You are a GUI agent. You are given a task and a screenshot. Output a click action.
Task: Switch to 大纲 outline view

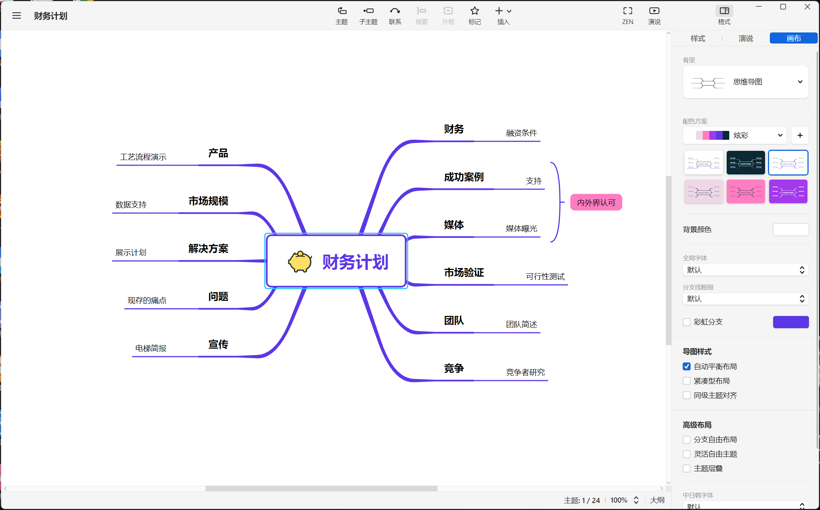pyautogui.click(x=657, y=500)
